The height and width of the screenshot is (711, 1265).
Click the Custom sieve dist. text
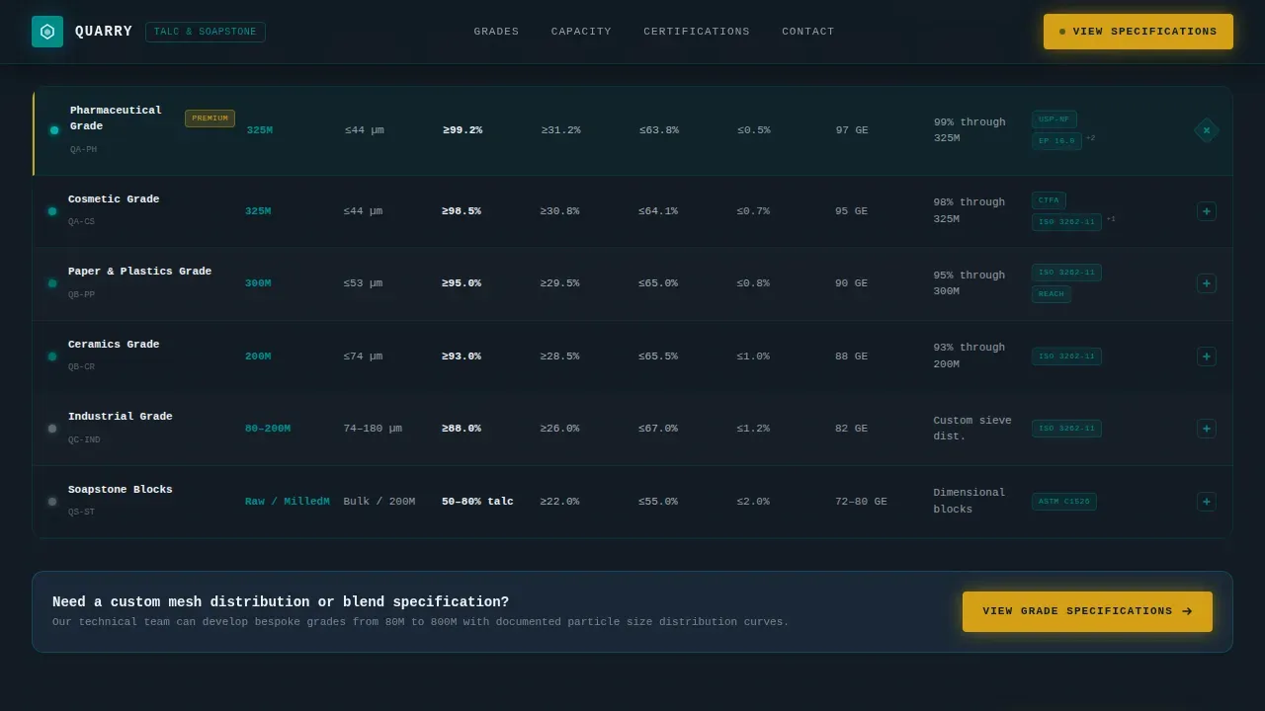point(972,429)
